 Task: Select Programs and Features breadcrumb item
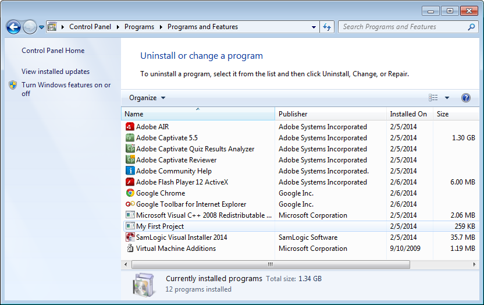tap(203, 27)
